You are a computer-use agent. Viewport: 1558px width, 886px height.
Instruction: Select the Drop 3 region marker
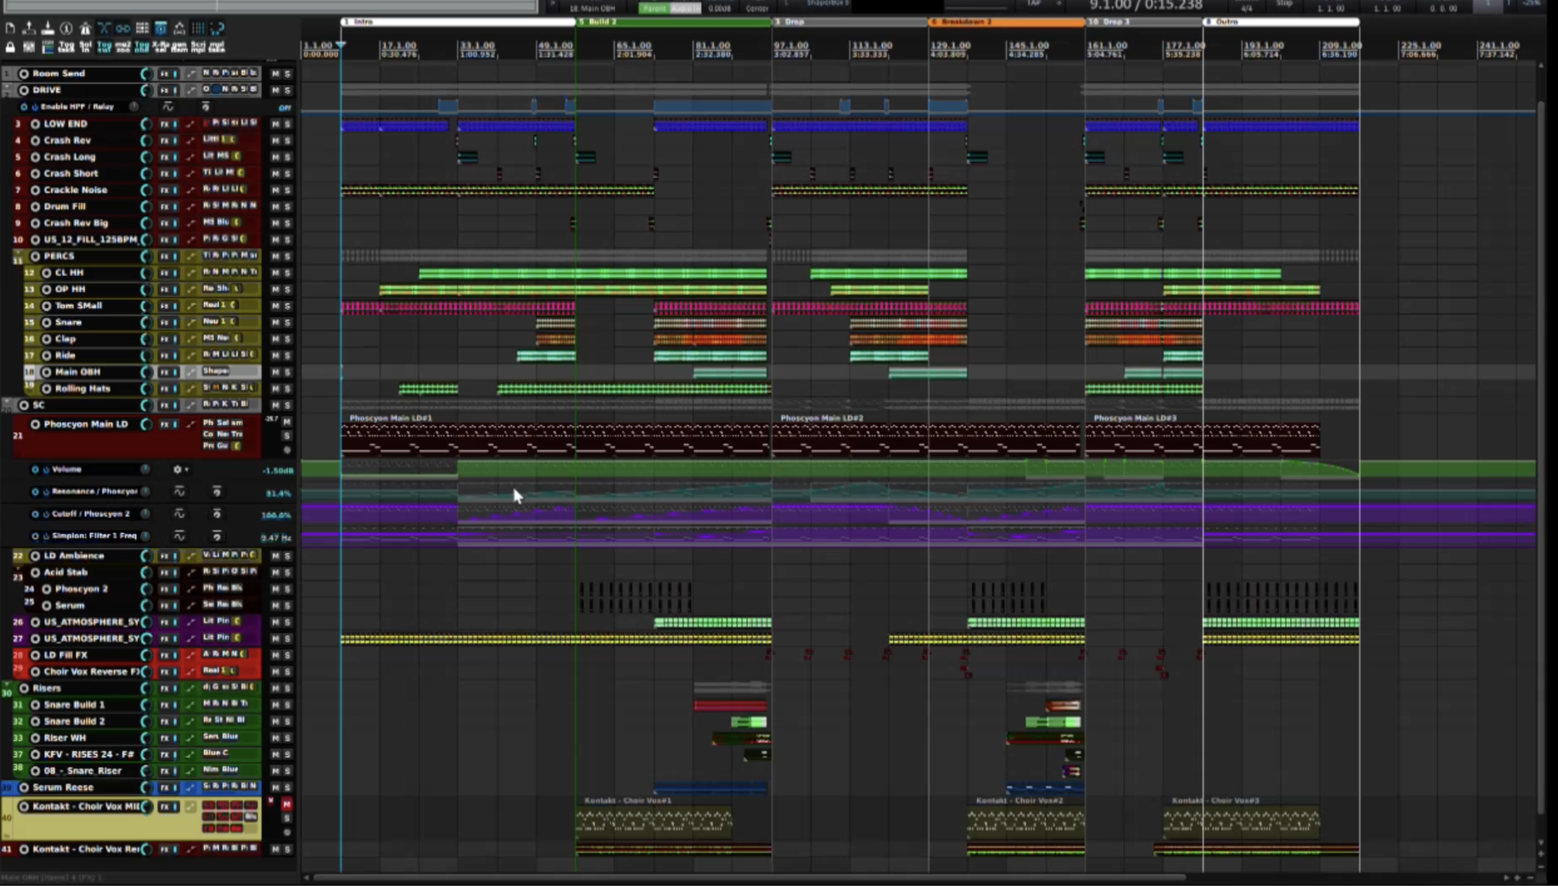pos(1144,22)
